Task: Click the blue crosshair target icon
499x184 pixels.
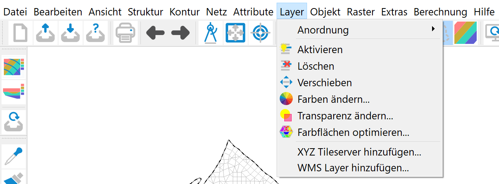Action: point(260,33)
